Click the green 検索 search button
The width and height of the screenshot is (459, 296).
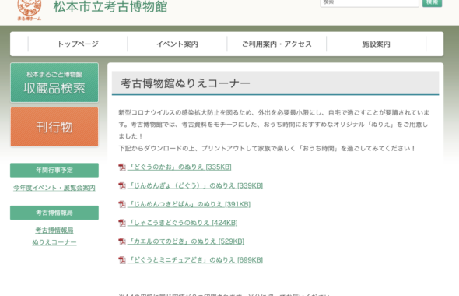[x=432, y=2]
